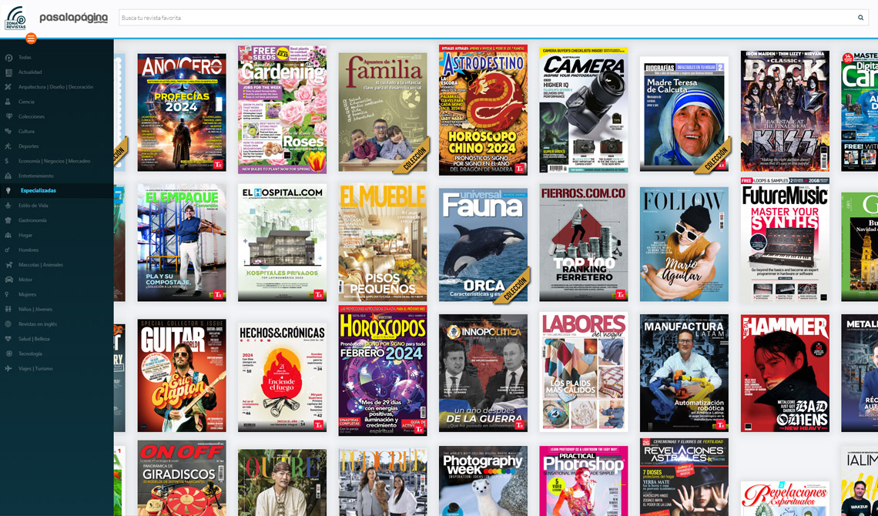The width and height of the screenshot is (878, 516).
Task: Click the dollar sign Economía icon
Action: [x=7, y=161]
